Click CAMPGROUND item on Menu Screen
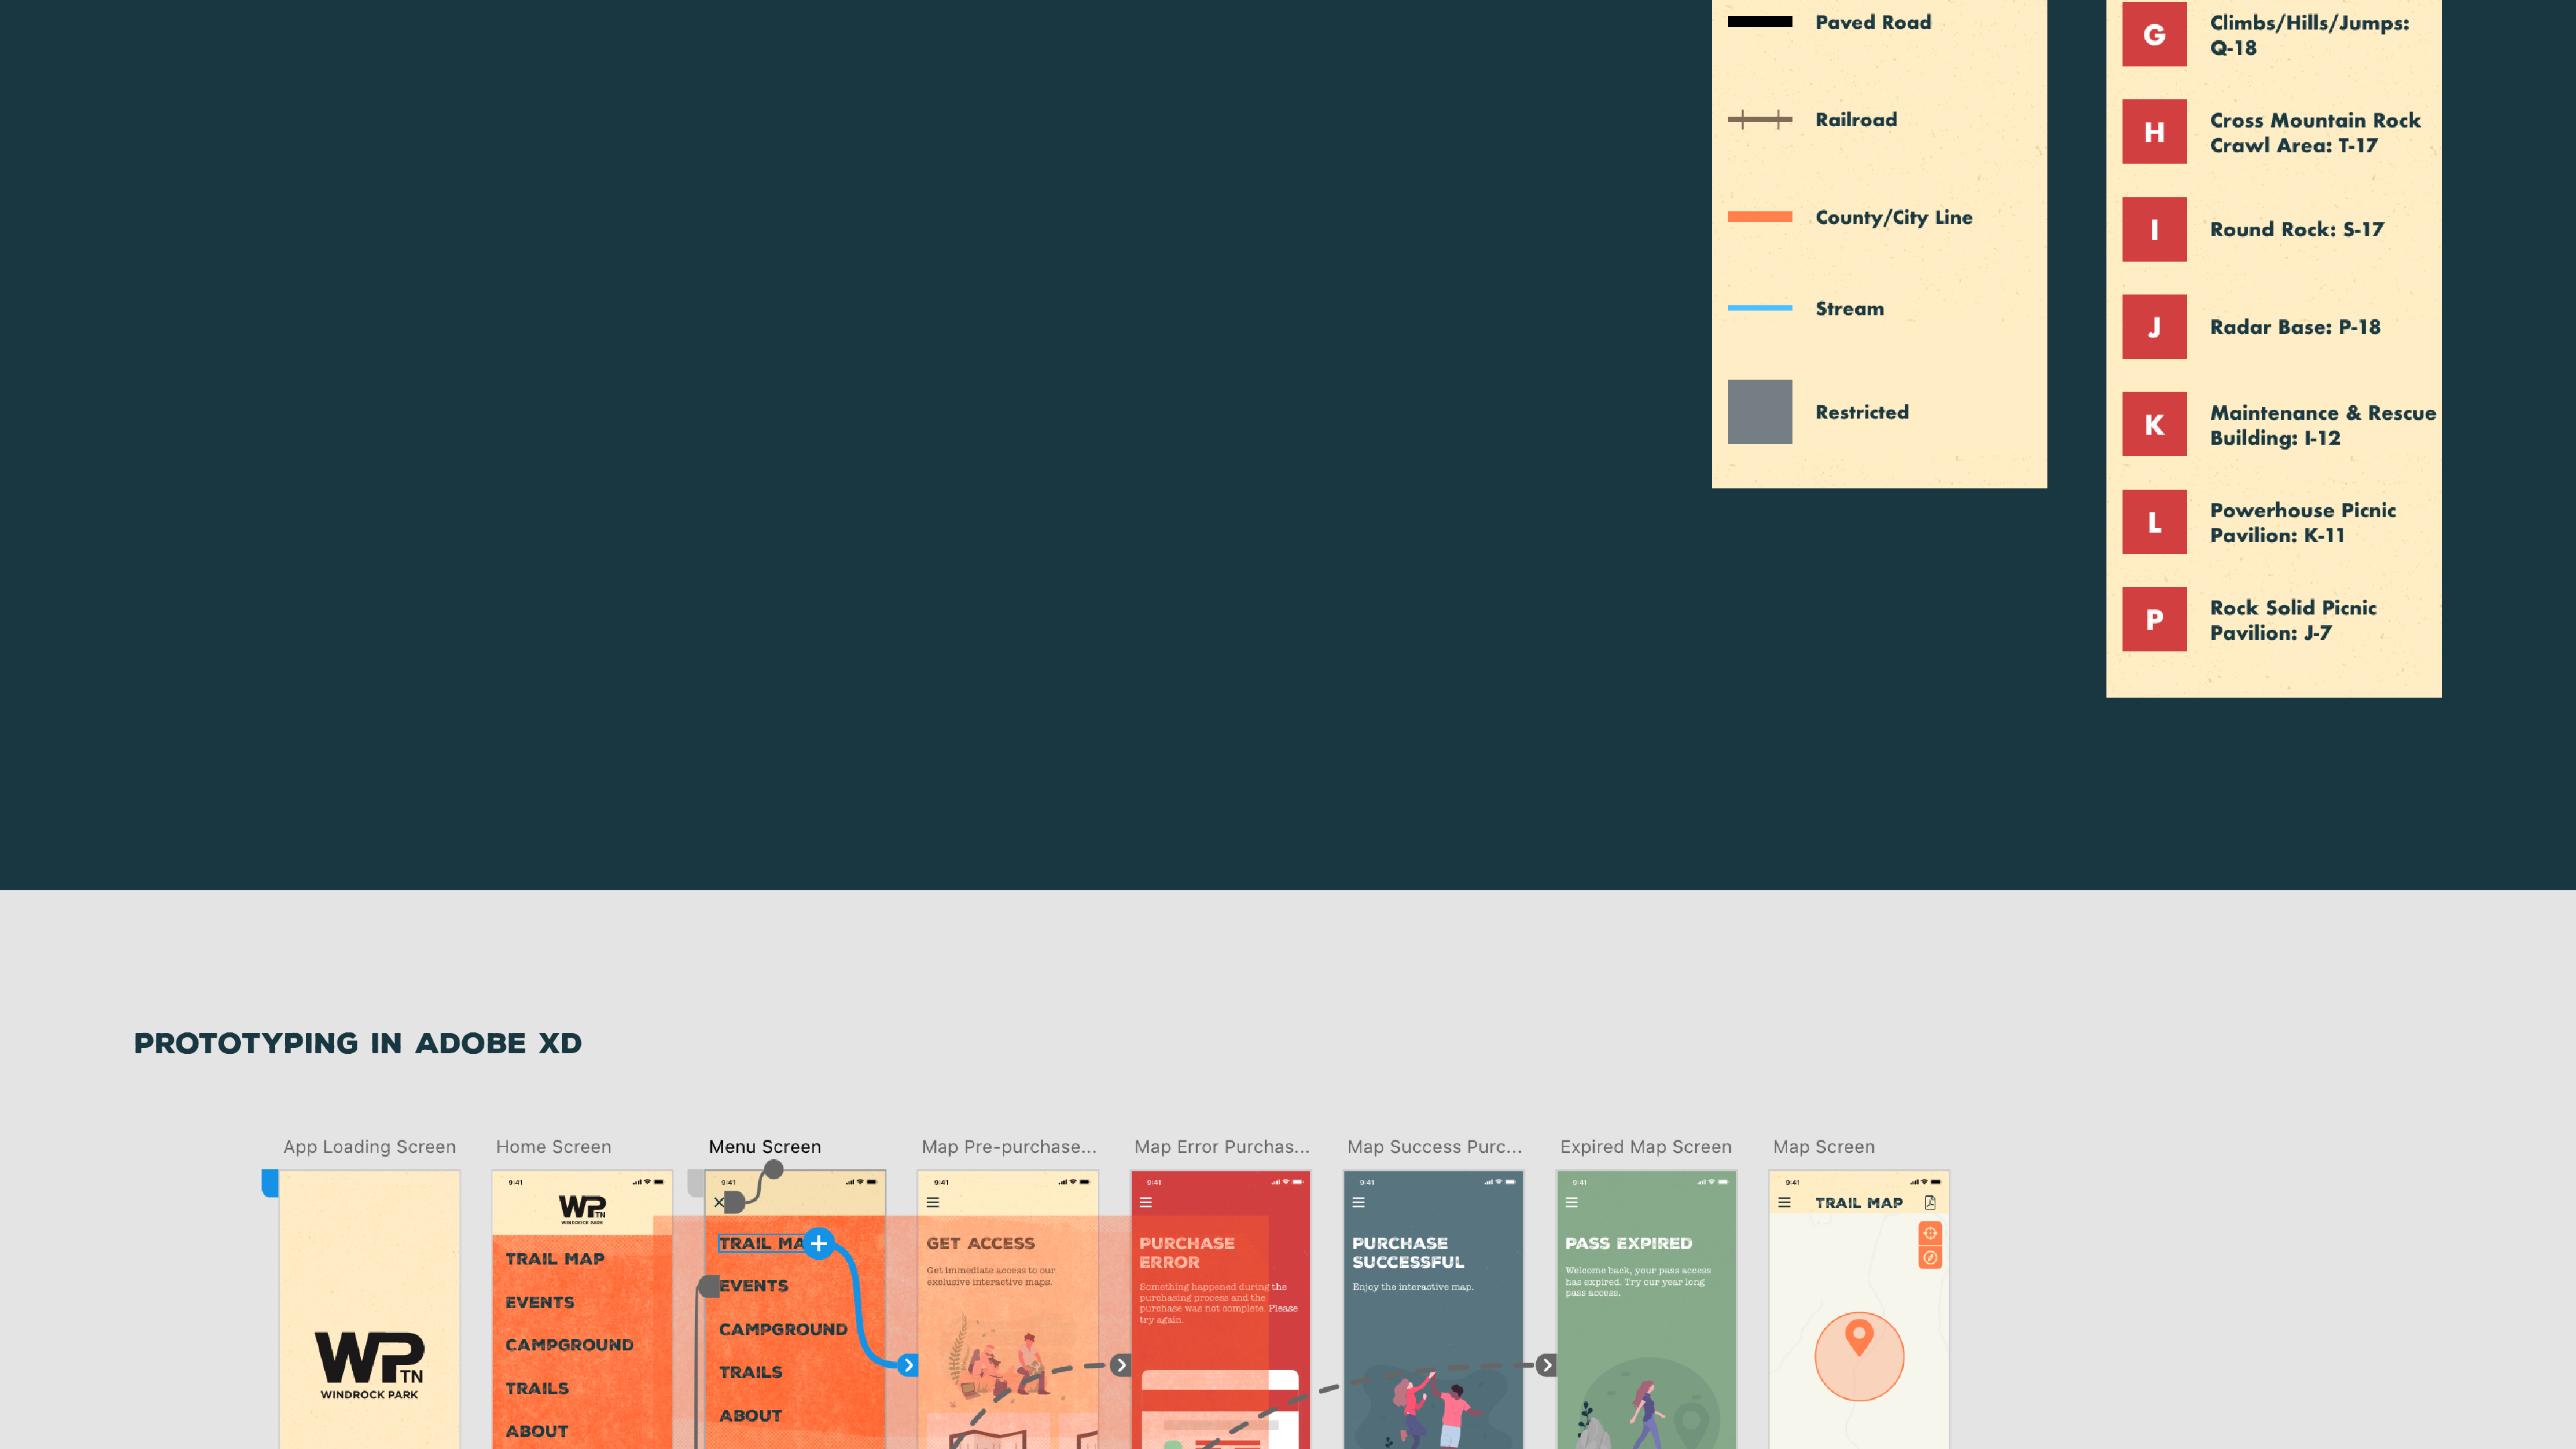 click(782, 1329)
